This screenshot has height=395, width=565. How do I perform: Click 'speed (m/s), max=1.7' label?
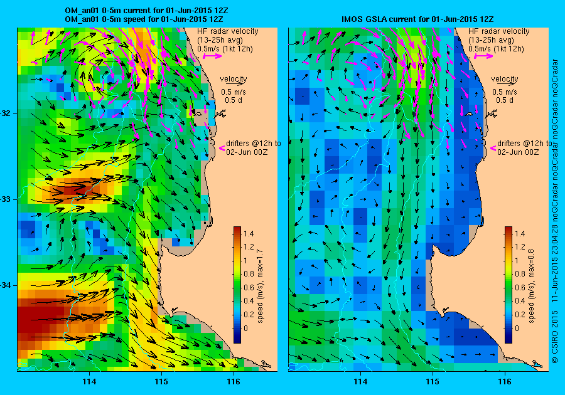tap(260, 286)
